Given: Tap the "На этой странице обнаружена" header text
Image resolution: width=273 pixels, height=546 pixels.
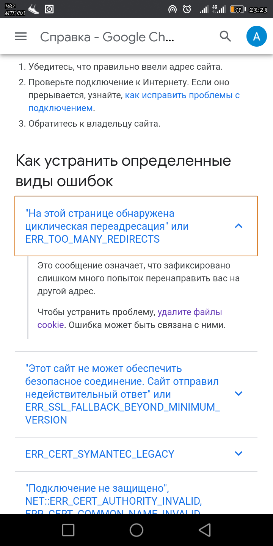Looking at the screenshot, I should [100, 213].
